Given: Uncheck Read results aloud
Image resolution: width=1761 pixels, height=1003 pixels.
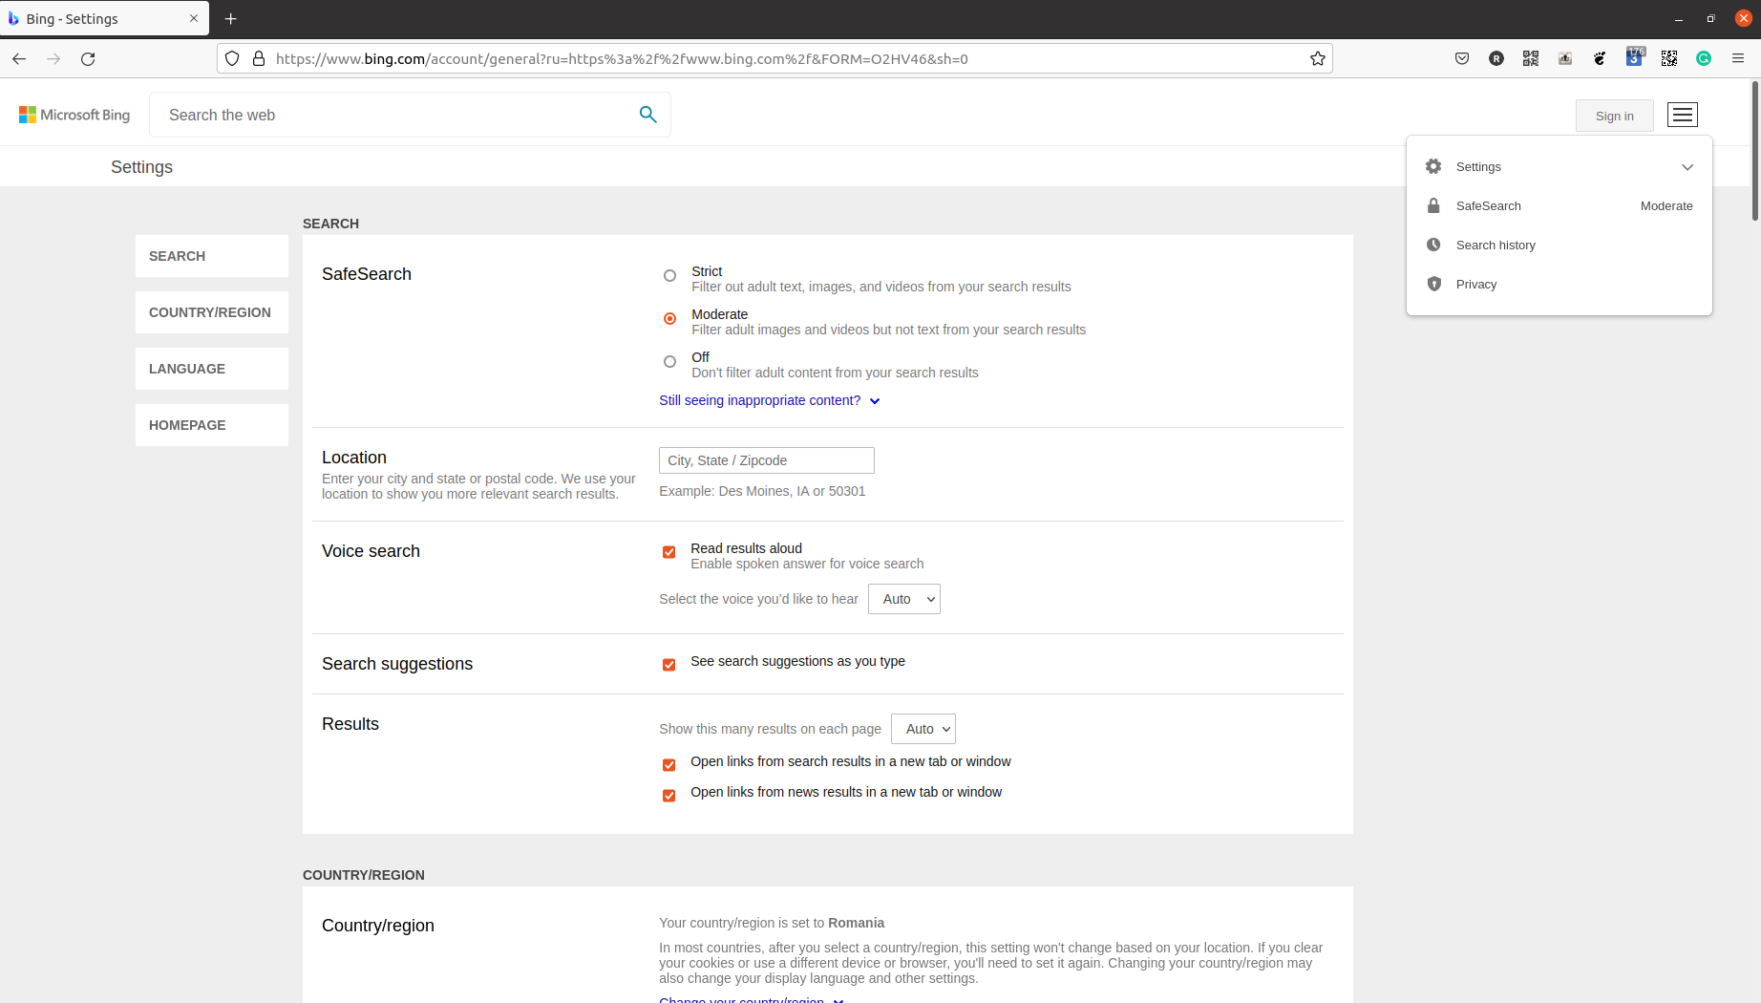Looking at the screenshot, I should tap(668, 552).
